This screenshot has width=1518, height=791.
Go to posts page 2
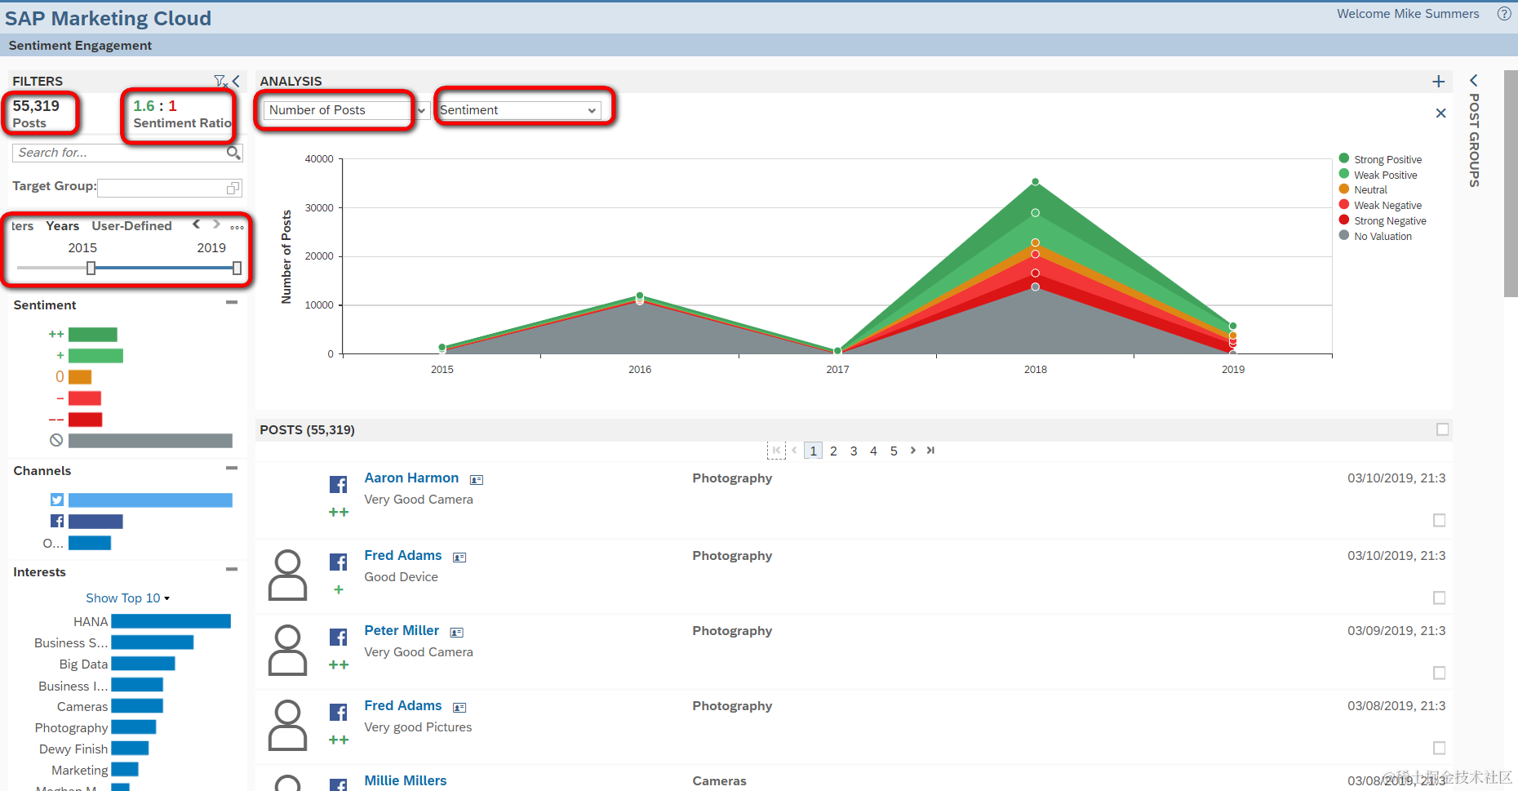pos(833,451)
